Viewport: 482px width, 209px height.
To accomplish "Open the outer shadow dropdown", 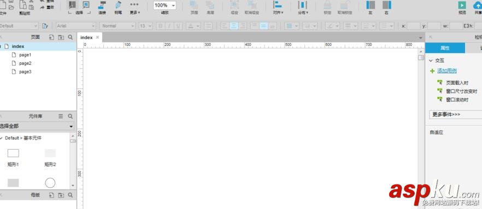I will pos(309,26).
